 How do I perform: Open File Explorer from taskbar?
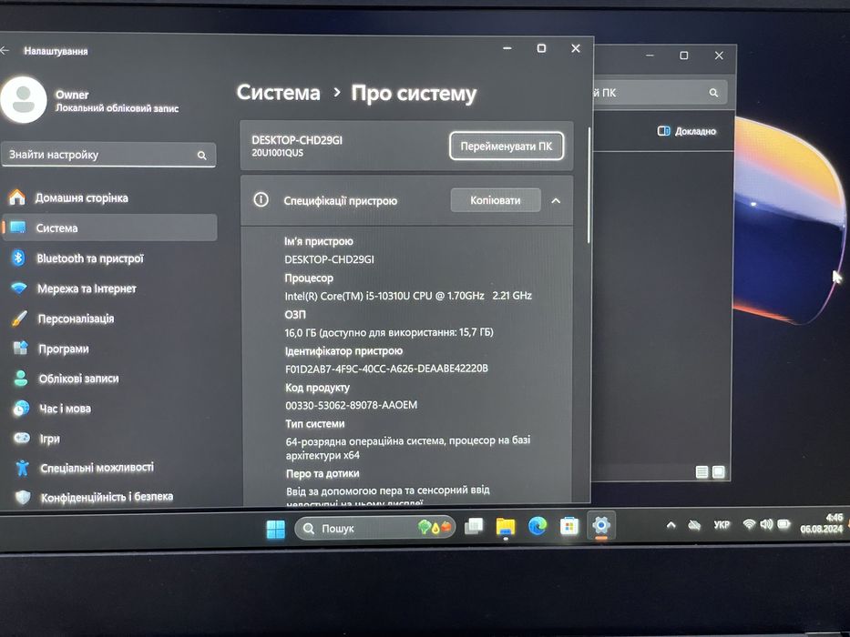click(x=506, y=527)
